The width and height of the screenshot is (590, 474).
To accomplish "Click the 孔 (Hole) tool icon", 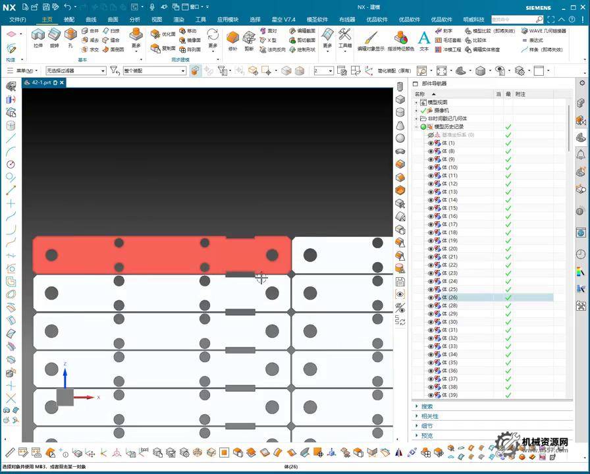I will [x=71, y=37].
